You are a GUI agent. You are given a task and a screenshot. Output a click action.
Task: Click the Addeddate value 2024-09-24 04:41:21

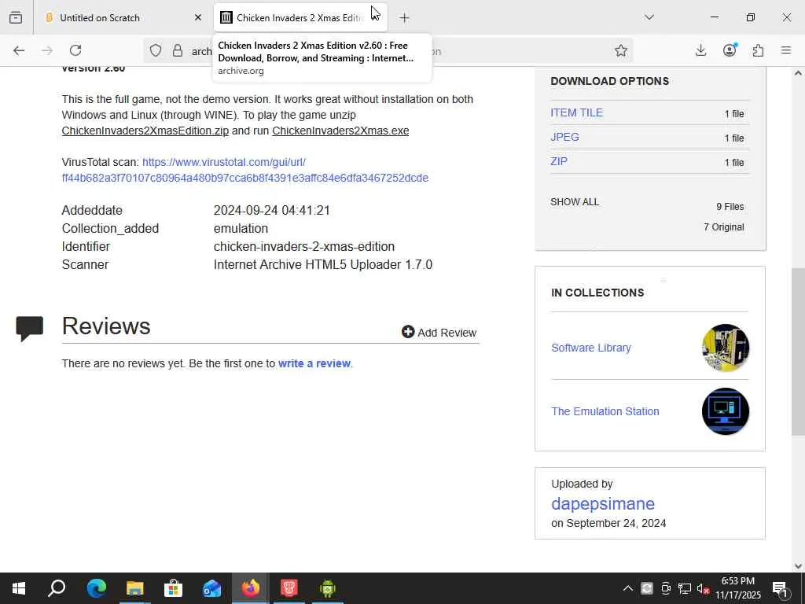pos(271,210)
